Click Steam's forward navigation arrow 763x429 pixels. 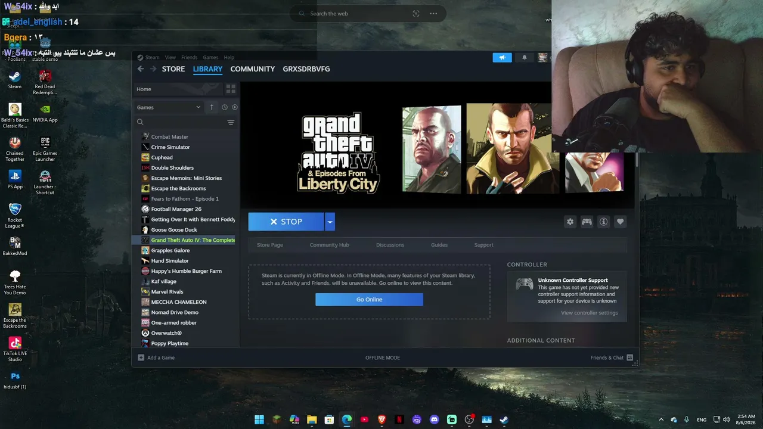pyautogui.click(x=153, y=69)
